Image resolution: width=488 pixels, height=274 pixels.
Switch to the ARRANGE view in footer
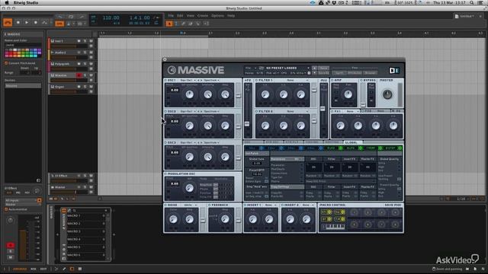(x=20, y=269)
